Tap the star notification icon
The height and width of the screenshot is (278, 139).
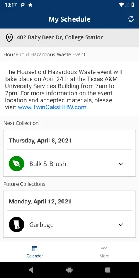(31, 5)
